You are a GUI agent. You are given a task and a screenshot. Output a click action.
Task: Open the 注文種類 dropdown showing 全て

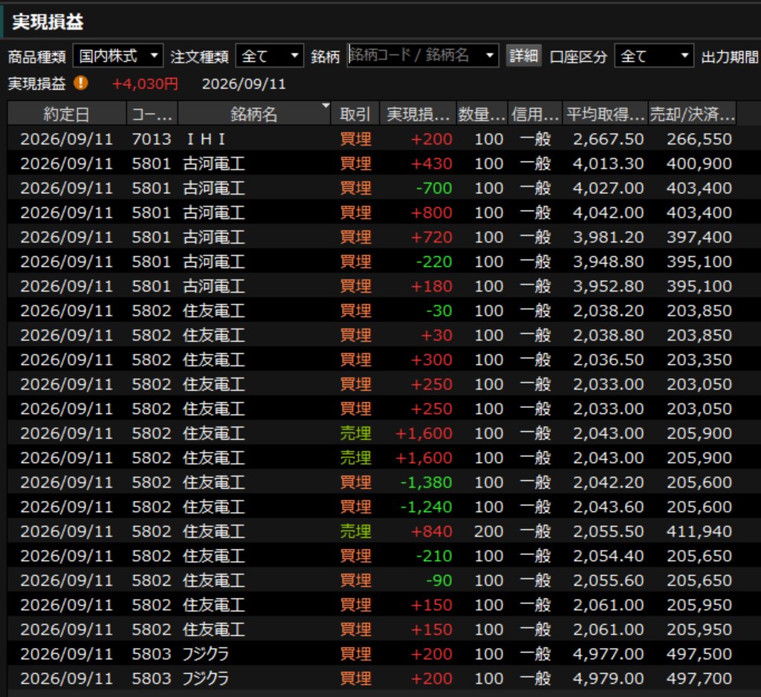tap(269, 56)
